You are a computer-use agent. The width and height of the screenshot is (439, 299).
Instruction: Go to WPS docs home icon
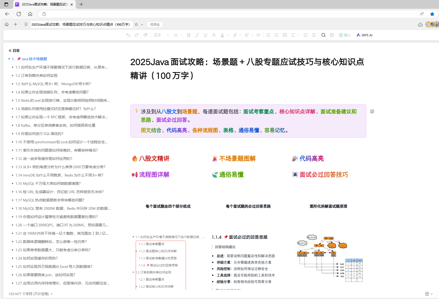coord(7,24)
